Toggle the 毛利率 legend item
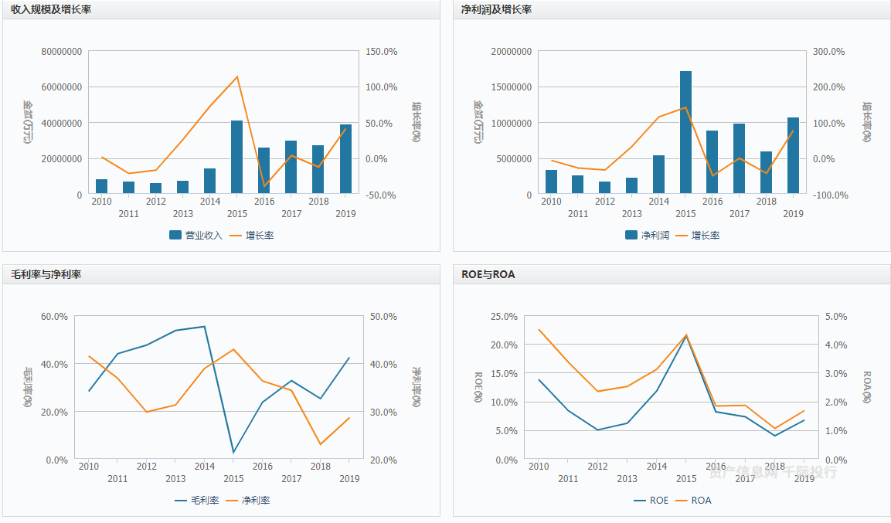Viewport: 891px width, 523px height. click(x=197, y=500)
